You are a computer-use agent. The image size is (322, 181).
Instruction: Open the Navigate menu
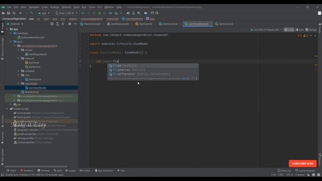click(34, 7)
